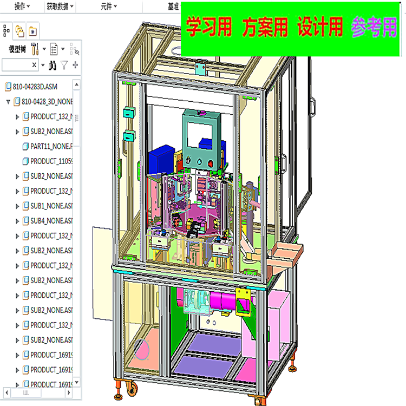Click the tree columns display list icon

(x=54, y=49)
